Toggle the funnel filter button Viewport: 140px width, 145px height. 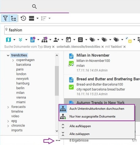point(5,18)
